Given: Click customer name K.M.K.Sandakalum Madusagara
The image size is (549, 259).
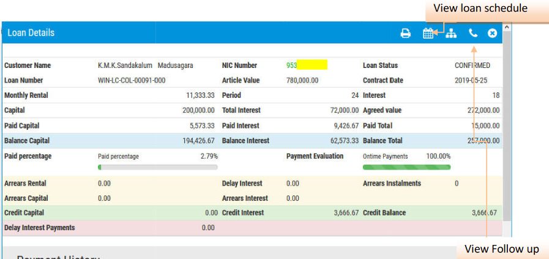Looking at the screenshot, I should click(145, 66).
